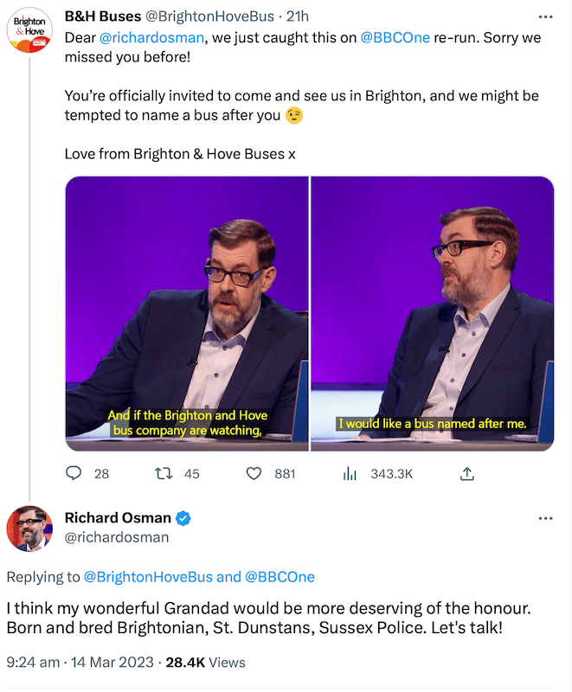Image resolution: width=572 pixels, height=692 pixels.
Task: Click the reply speech bubble icon
Action: point(74,473)
